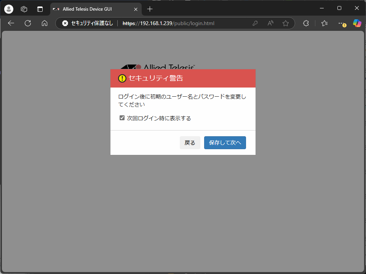Image resolution: width=366 pixels, height=274 pixels.
Task: Open the Workspaces icon in title bar
Action: [x=24, y=9]
